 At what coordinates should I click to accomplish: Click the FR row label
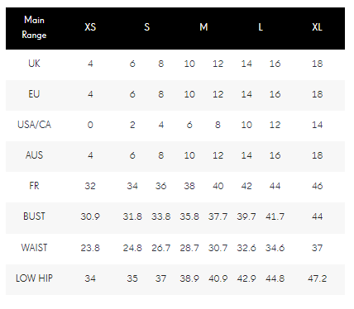click(34, 186)
